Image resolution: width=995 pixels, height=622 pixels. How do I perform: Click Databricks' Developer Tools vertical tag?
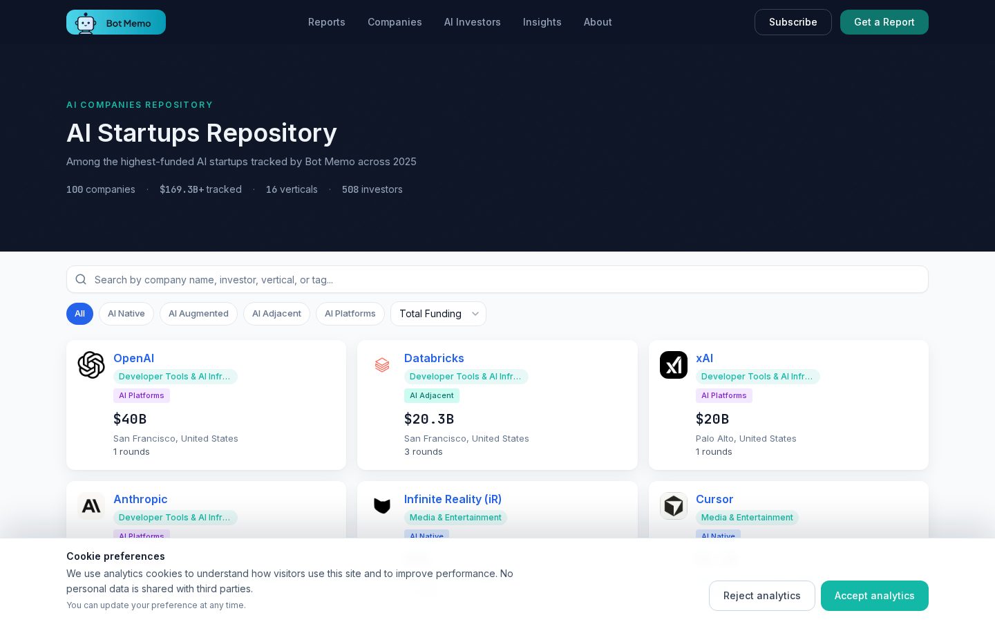coord(466,377)
